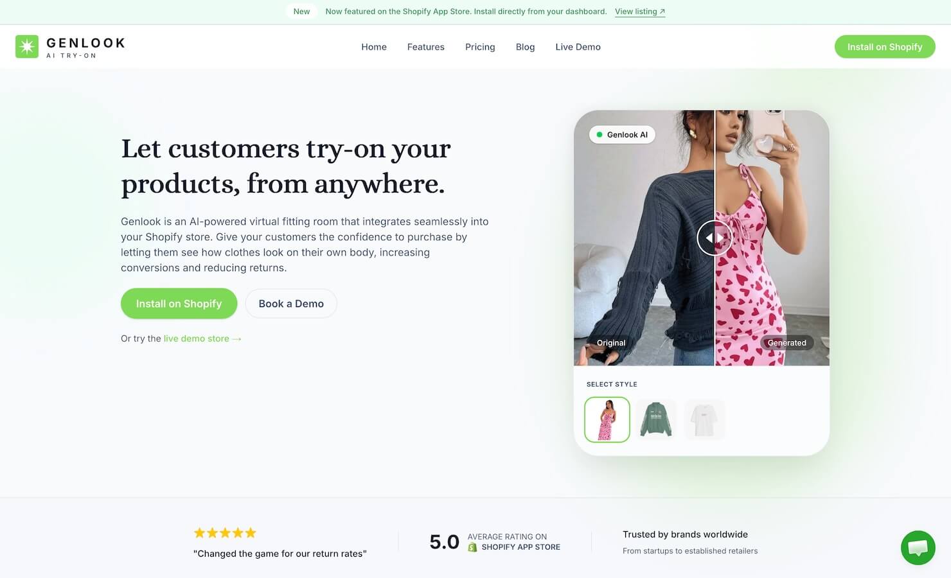Viewport: 951px width, 578px height.
Task: Open the Home menu item
Action: 374,47
